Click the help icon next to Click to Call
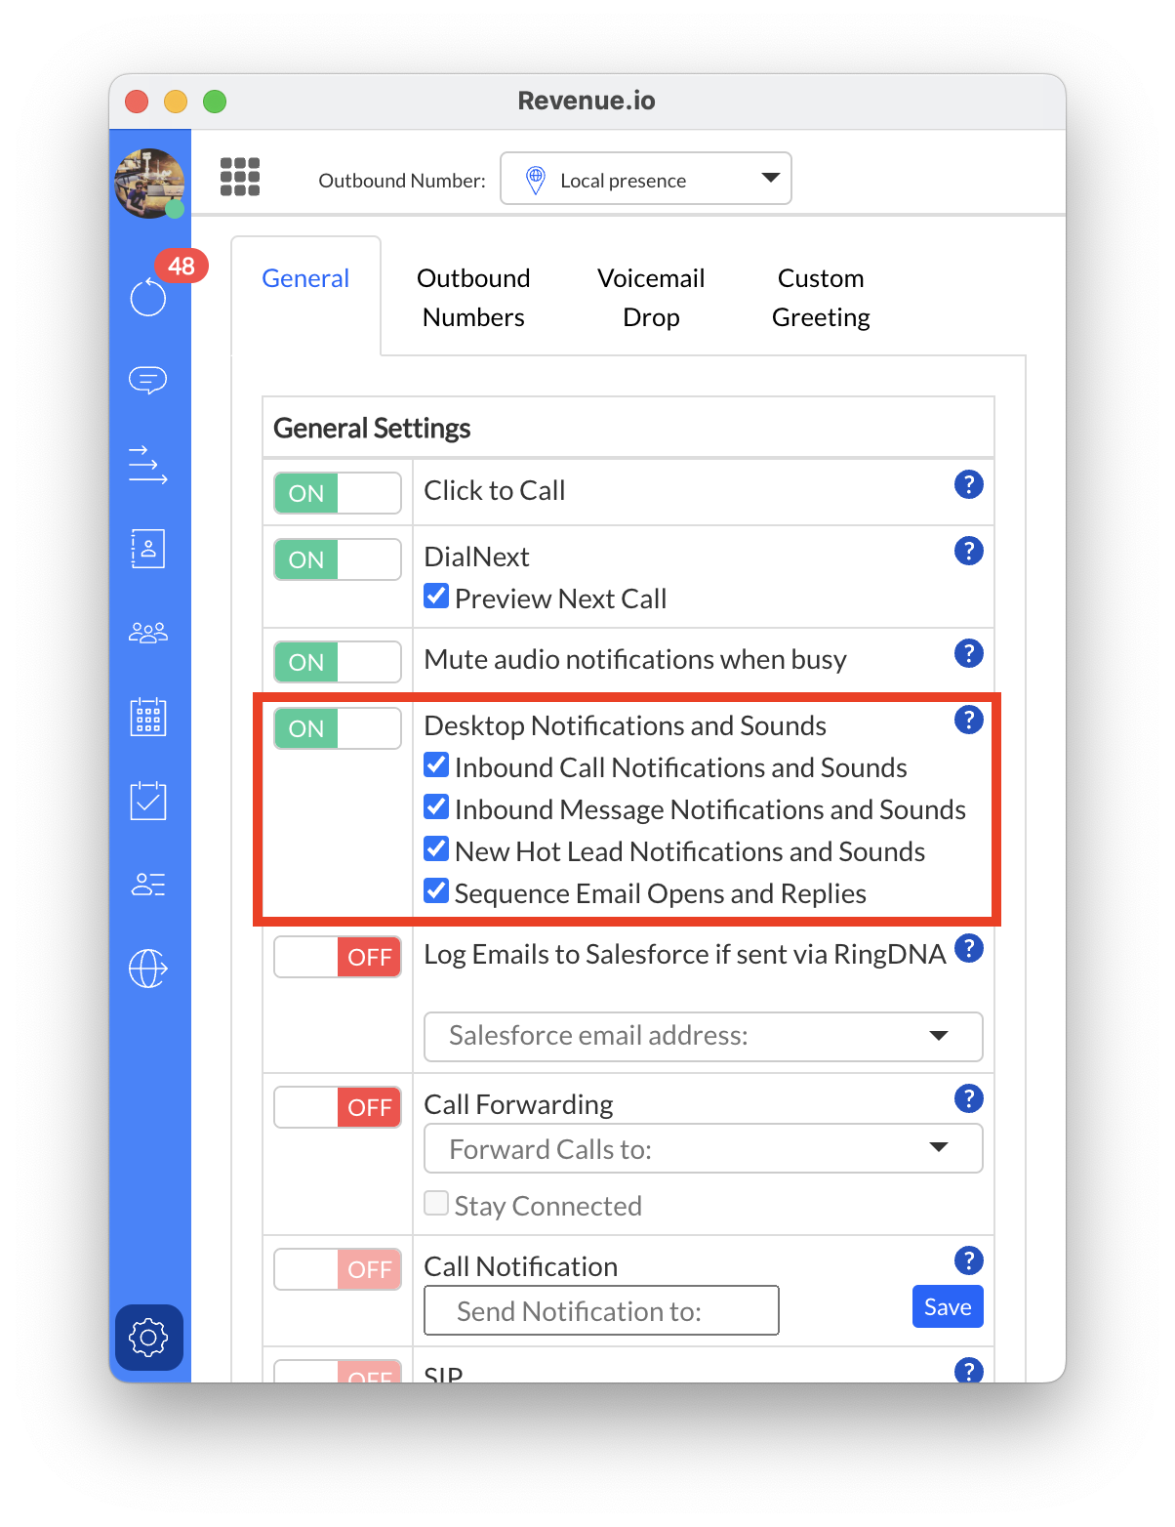The height and width of the screenshot is (1527, 1175). tap(968, 484)
